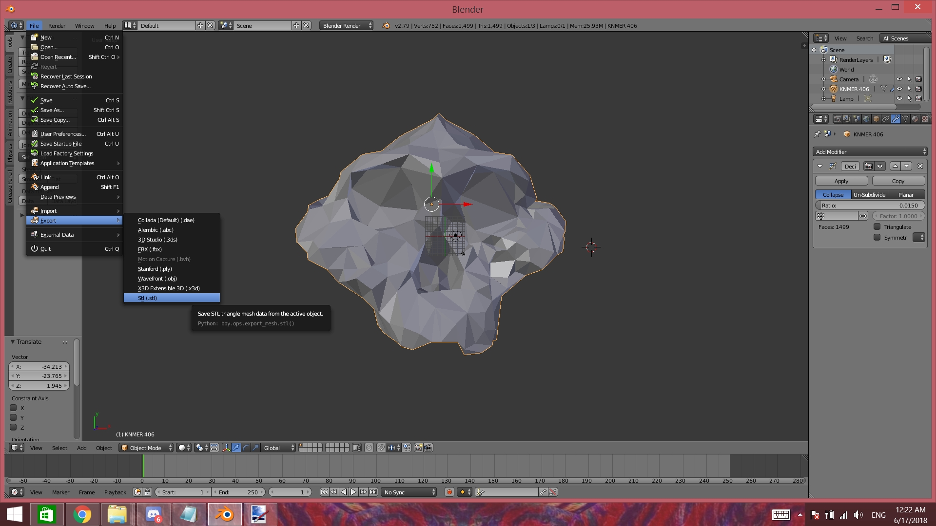Enable the Z constraint axis checkbox

pyautogui.click(x=14, y=428)
